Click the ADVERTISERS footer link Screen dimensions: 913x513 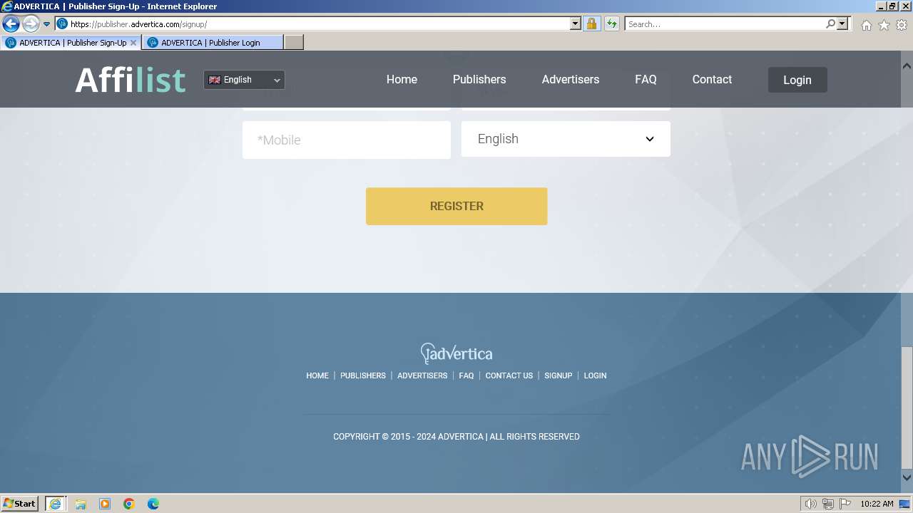coord(422,375)
